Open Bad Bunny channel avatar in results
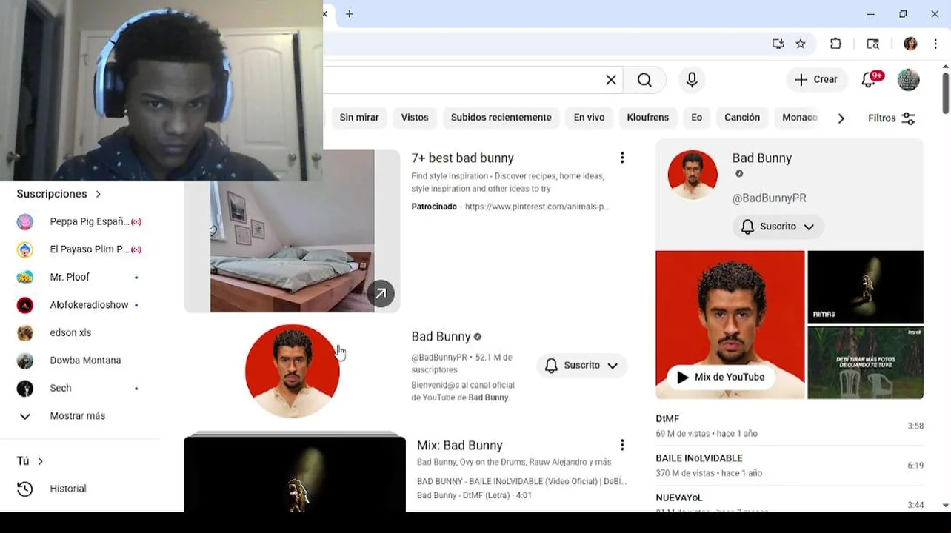This screenshot has width=951, height=533. click(293, 371)
